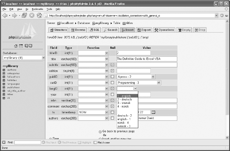
Task: Open the Bookmarks menu
Action: tap(37, 9)
